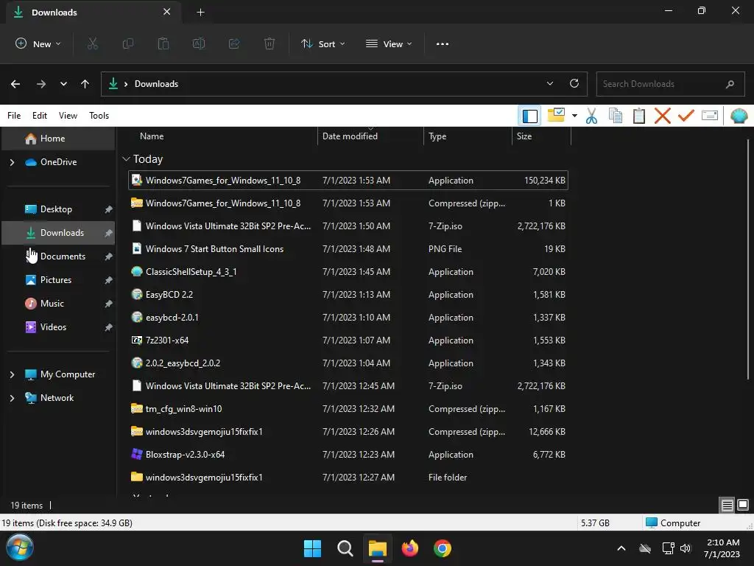
Task: Click the Rename icon in top command bar
Action: (x=199, y=43)
